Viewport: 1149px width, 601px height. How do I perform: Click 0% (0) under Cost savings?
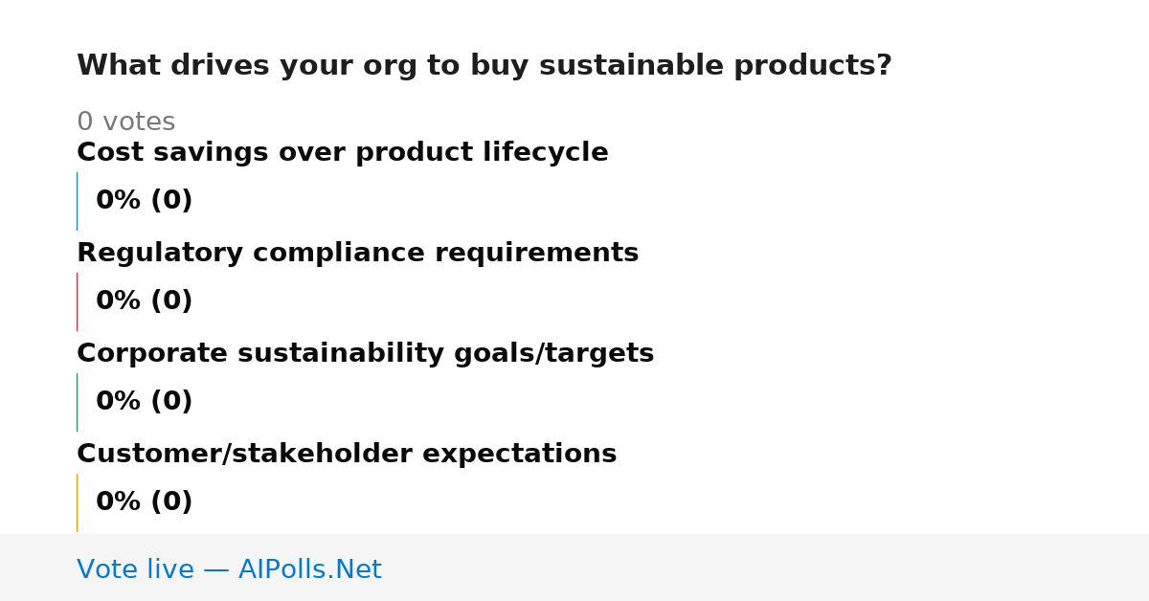[x=144, y=201]
